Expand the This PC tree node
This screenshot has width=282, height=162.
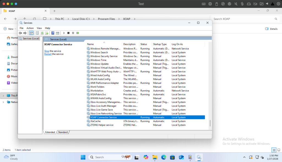pos(3,96)
